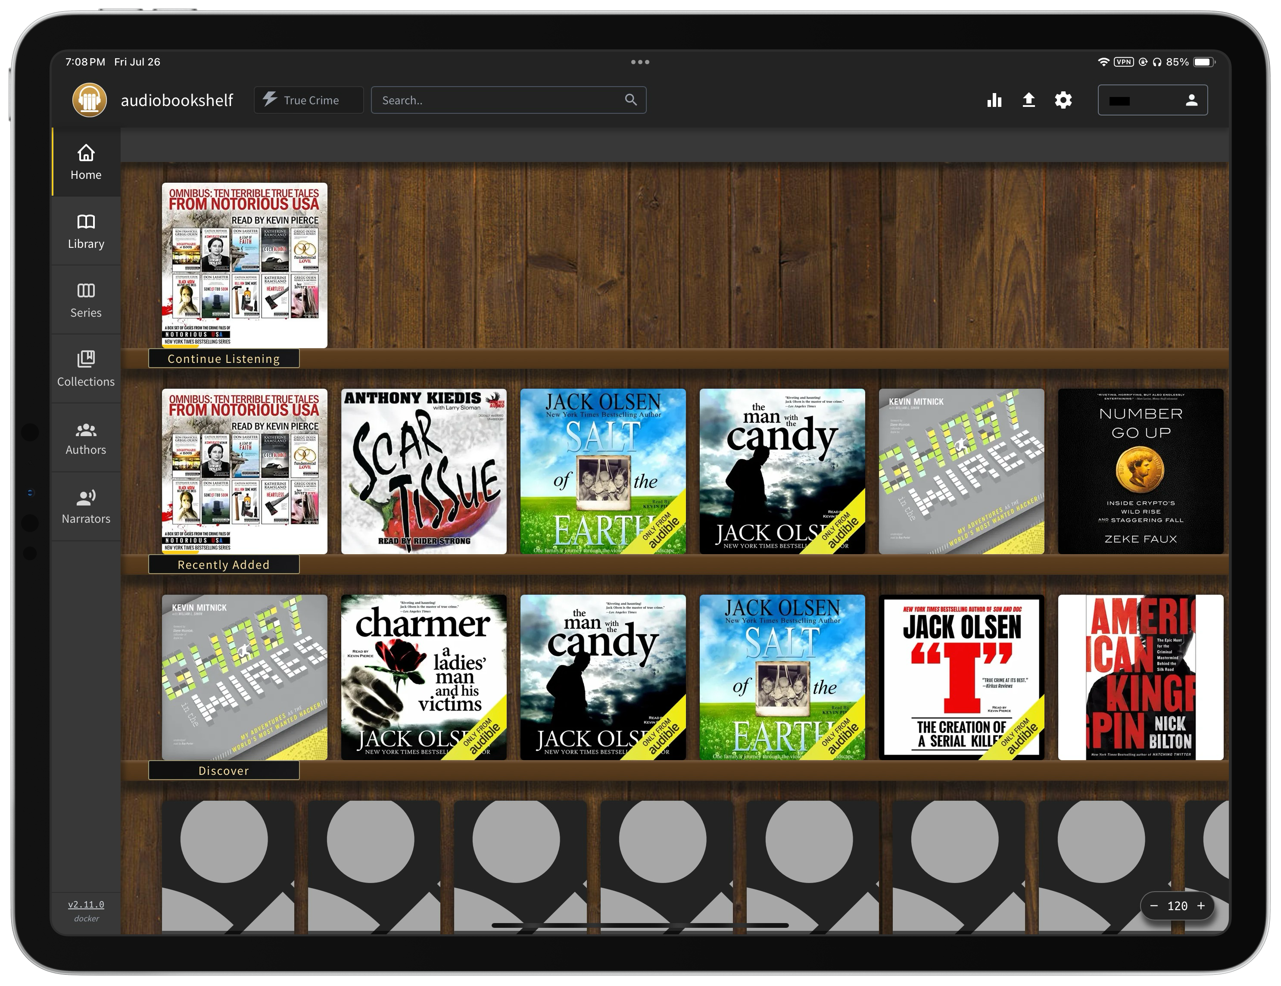
Task: Open Number Go Up audiobook cover
Action: pyautogui.click(x=1141, y=471)
